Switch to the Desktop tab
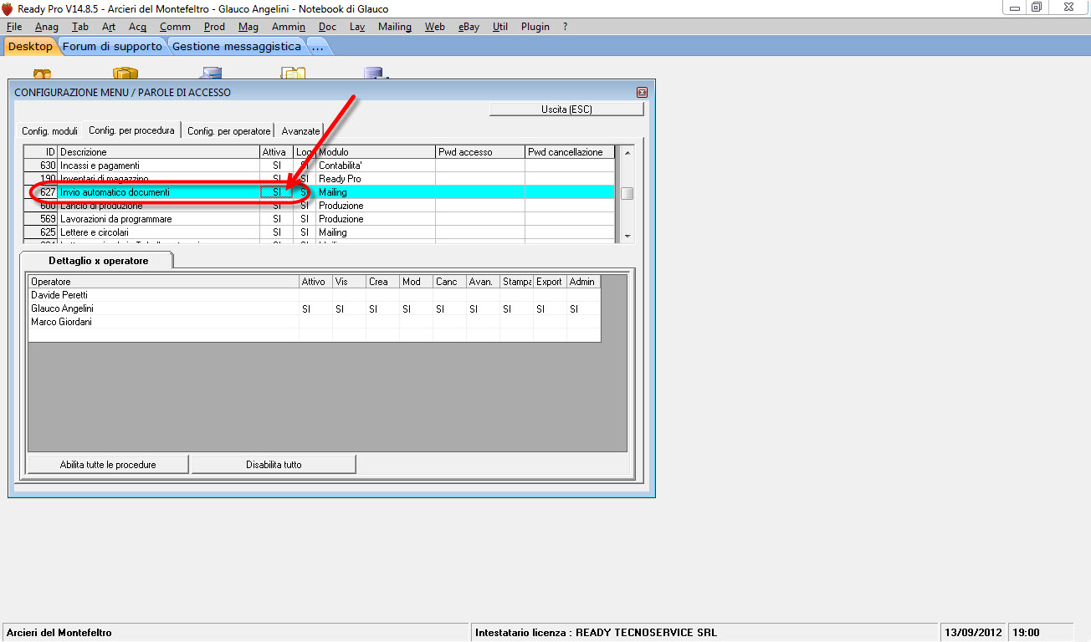Image resolution: width=1091 pixels, height=642 pixels. (x=30, y=47)
